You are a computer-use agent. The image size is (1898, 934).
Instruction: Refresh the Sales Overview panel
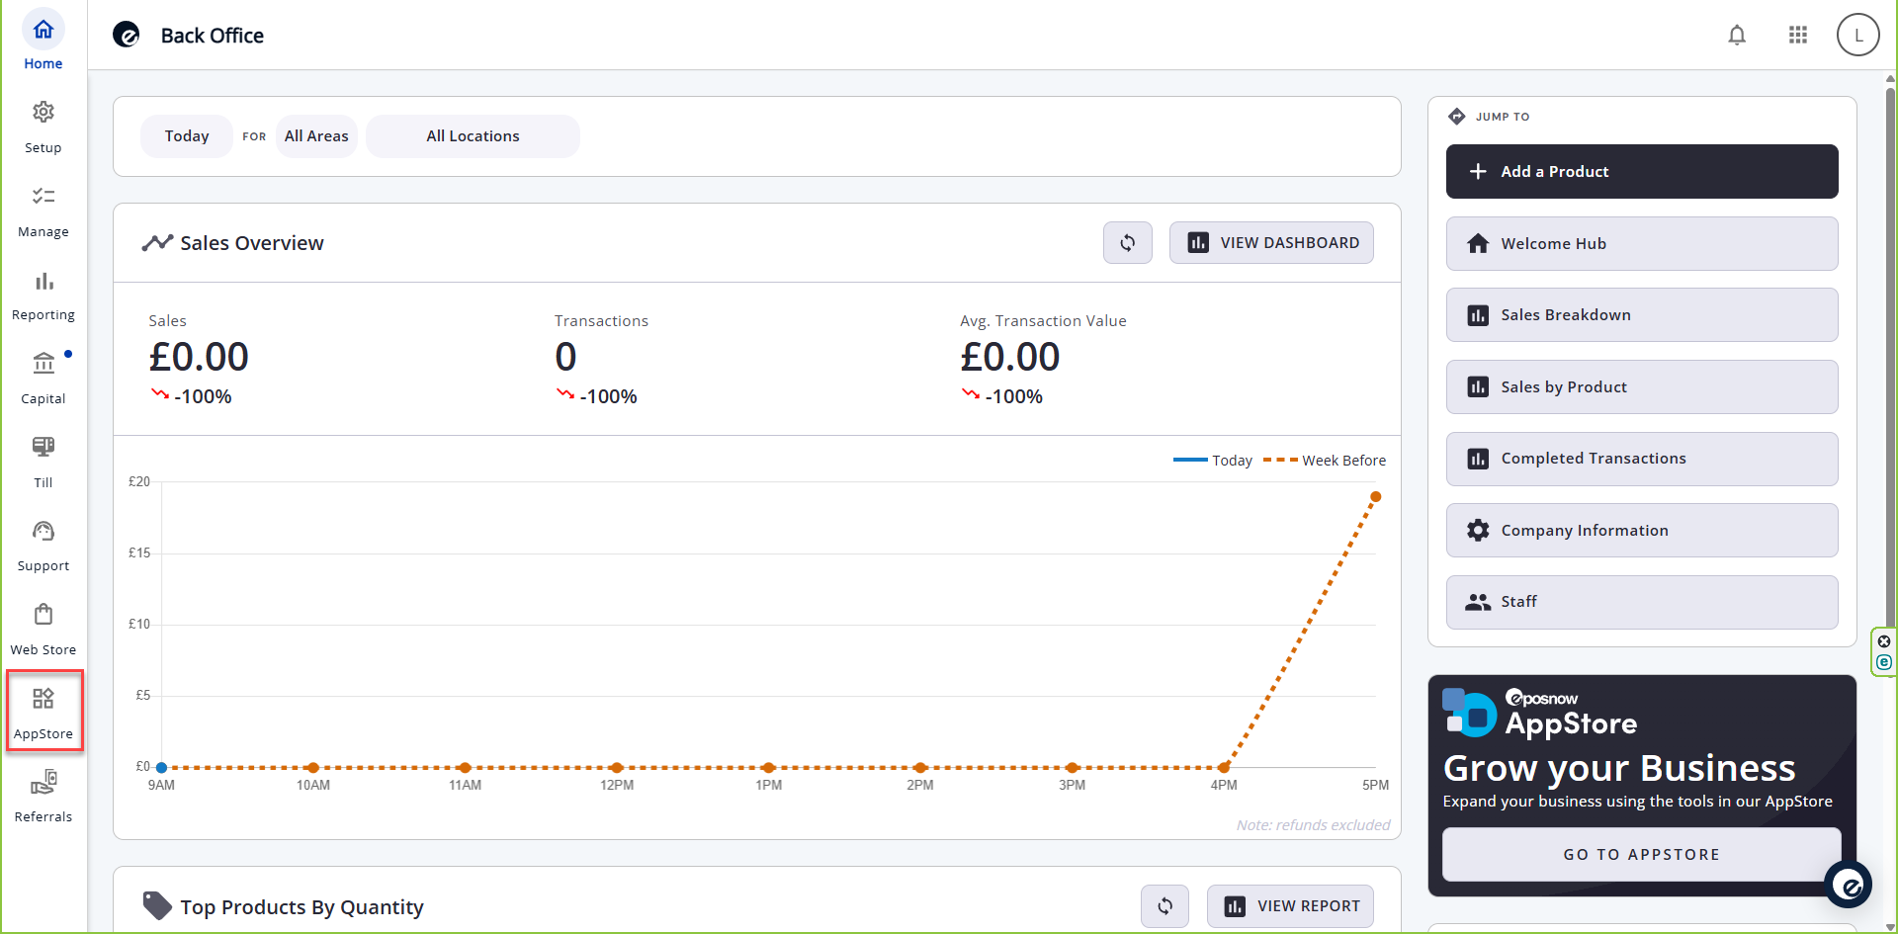[1128, 243]
